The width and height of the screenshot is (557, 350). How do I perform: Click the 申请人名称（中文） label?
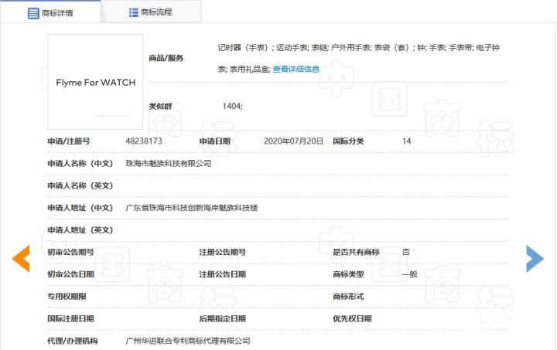click(x=80, y=164)
